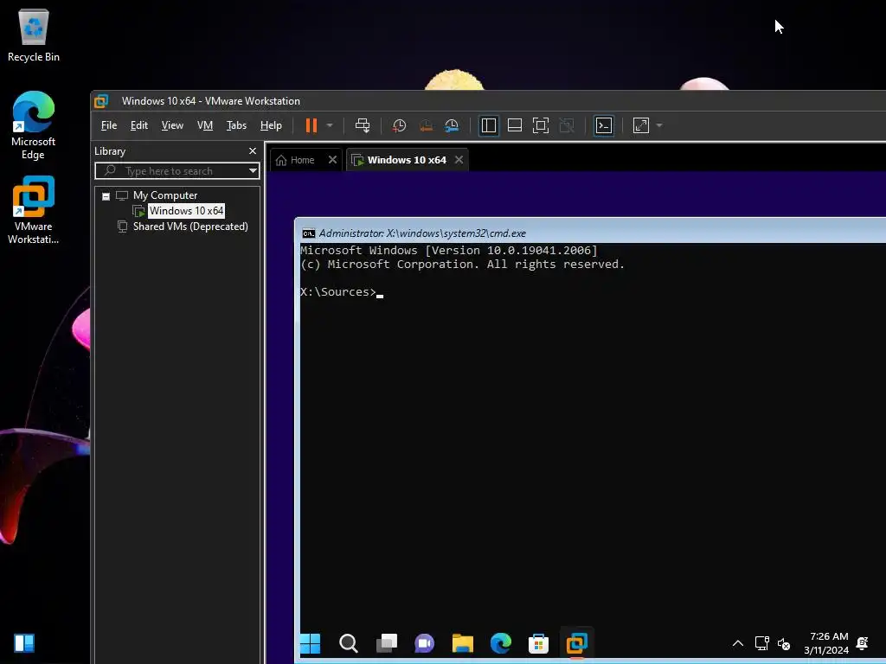
Task: Open the clock showing 7:26 AM 3/11/2024
Action: click(826, 643)
